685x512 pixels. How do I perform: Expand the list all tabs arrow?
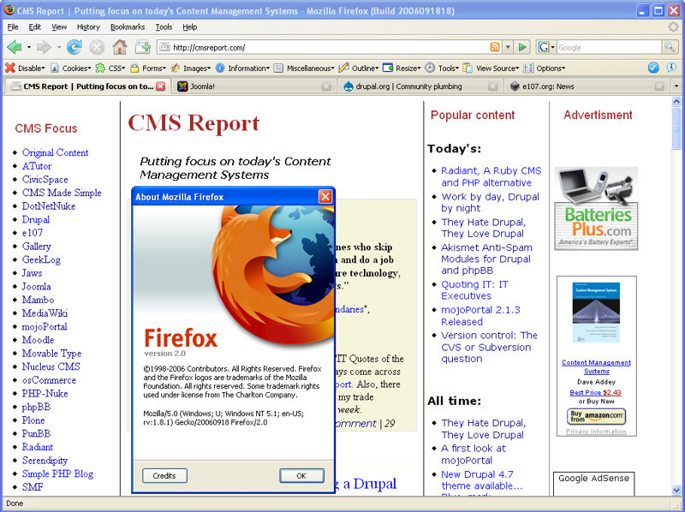pyautogui.click(x=676, y=86)
